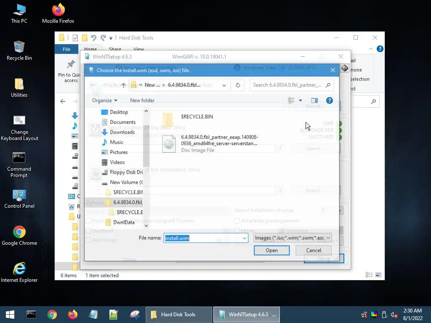Click back arrow in Hard Disk Tools
The width and height of the screenshot is (431, 323).
63,101
